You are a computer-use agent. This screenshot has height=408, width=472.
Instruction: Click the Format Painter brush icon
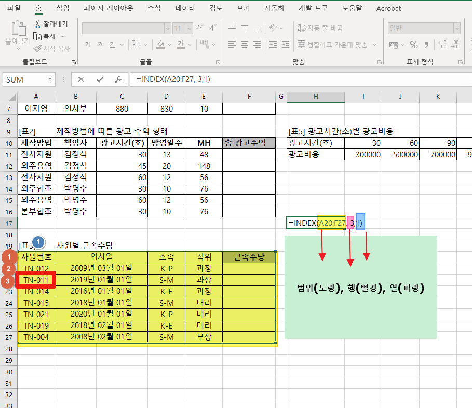(x=37, y=48)
